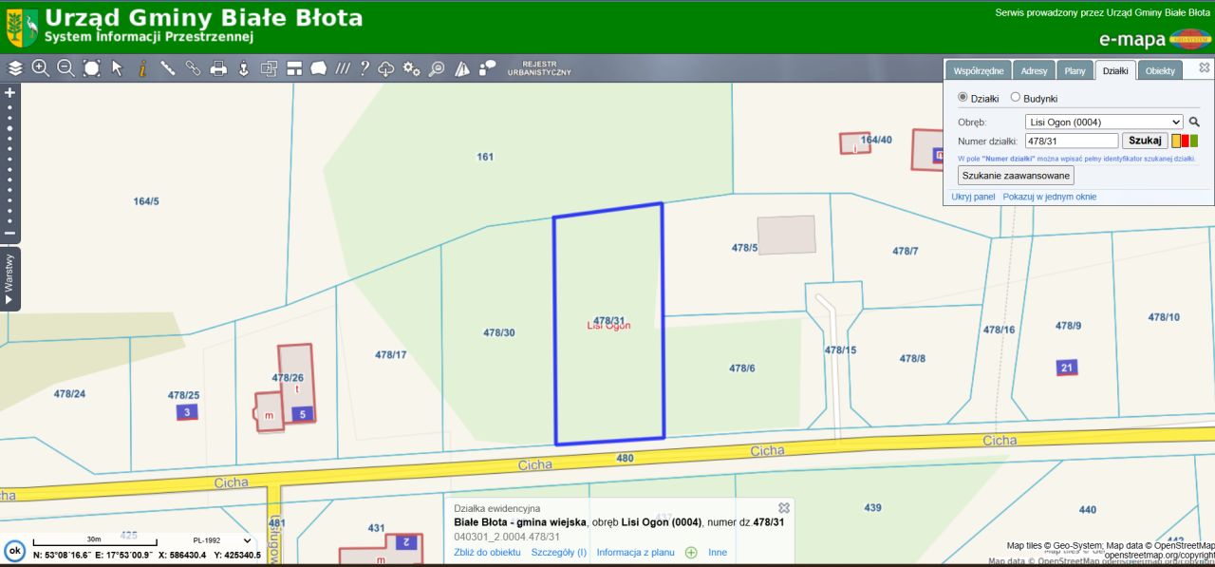1215x567 pixels.
Task: Click the round ok button near coordinates
Action: (15, 551)
